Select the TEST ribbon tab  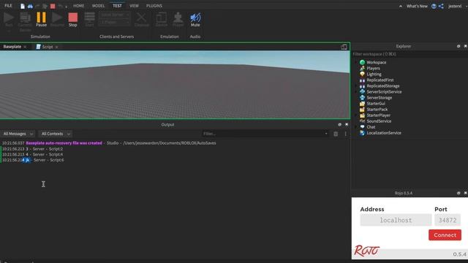click(117, 6)
